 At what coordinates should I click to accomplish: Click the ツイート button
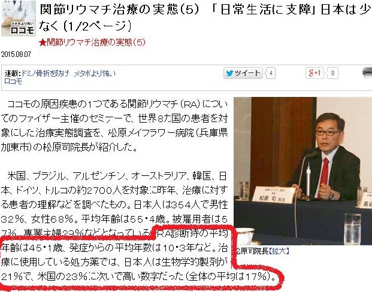coord(243,73)
